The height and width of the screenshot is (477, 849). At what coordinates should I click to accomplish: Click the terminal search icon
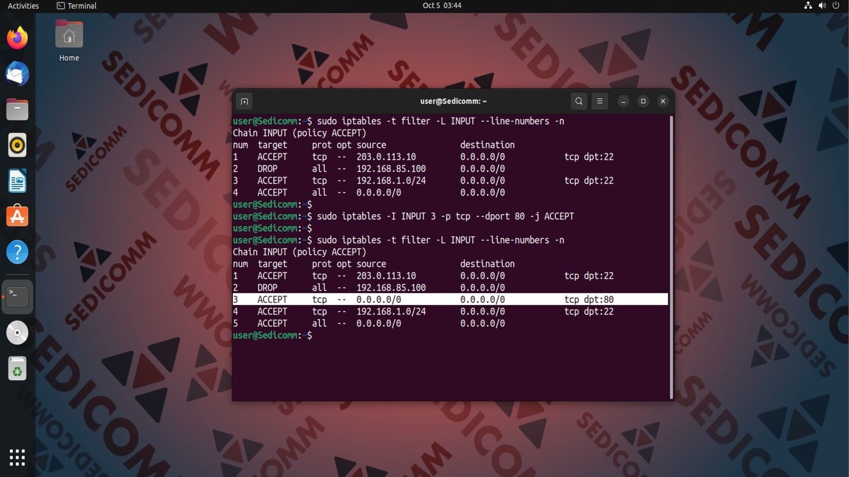tap(578, 101)
